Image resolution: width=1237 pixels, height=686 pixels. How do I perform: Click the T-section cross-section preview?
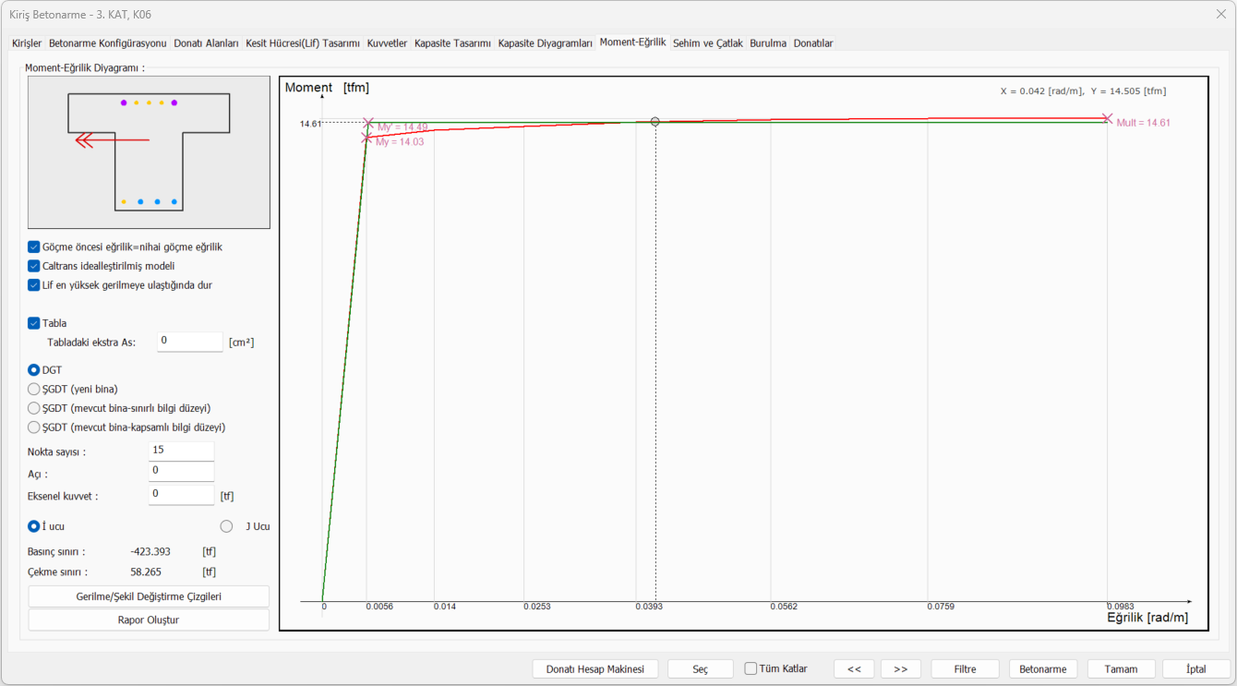[x=149, y=152]
